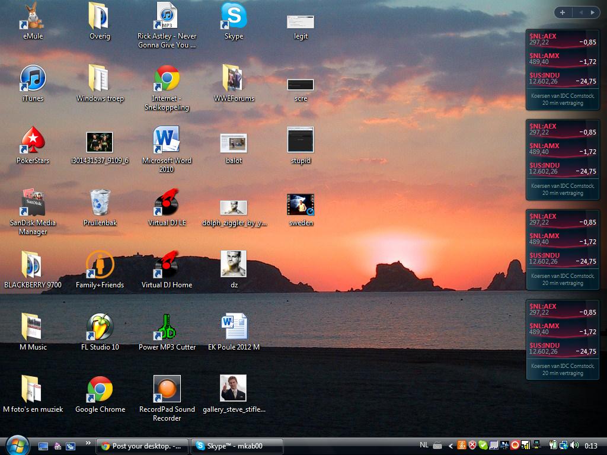Launch iTunes from the desktop
Viewport: 607px width, 455px height.
pos(33,79)
